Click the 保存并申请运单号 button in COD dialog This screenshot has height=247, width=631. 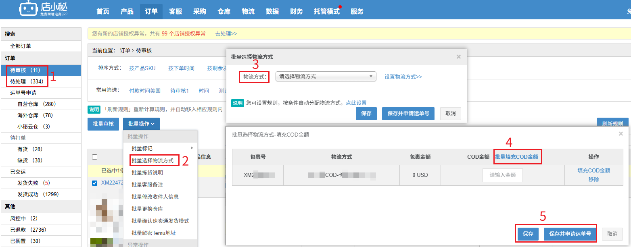coord(570,234)
